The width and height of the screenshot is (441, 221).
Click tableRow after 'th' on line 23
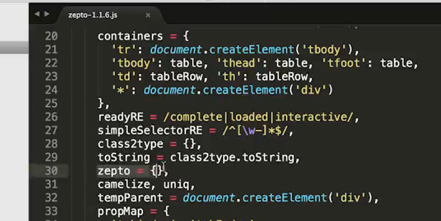(x=281, y=77)
